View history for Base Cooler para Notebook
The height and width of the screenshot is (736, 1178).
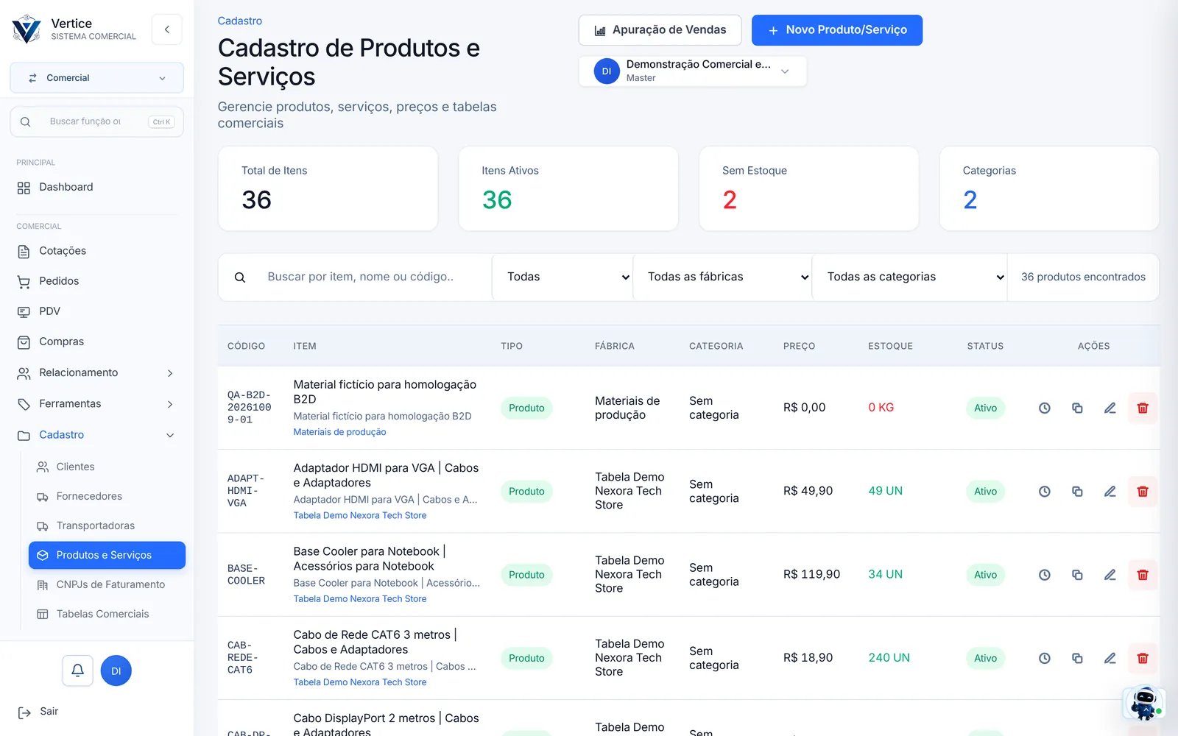pyautogui.click(x=1044, y=575)
